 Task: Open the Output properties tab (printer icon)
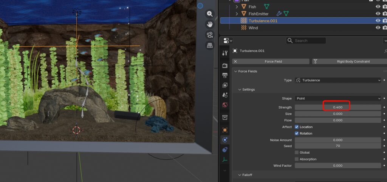[225, 75]
